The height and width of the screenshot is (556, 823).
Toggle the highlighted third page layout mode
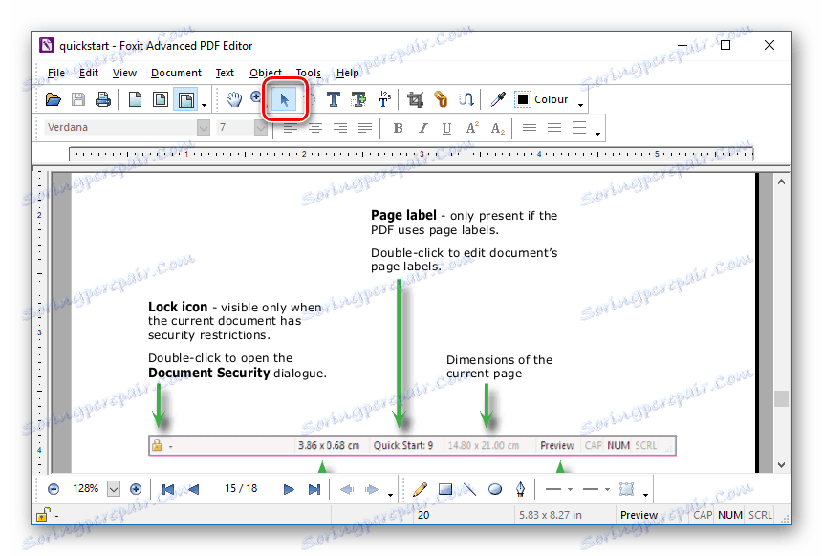[x=185, y=99]
